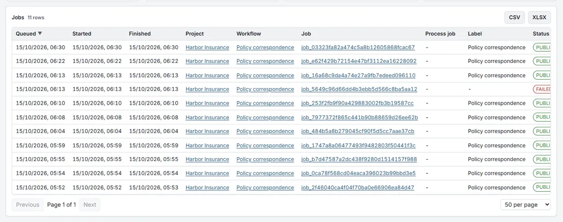The width and height of the screenshot is (563, 222).
Task: Open Harbor Insurance project in 05:52 row
Action: (x=207, y=188)
